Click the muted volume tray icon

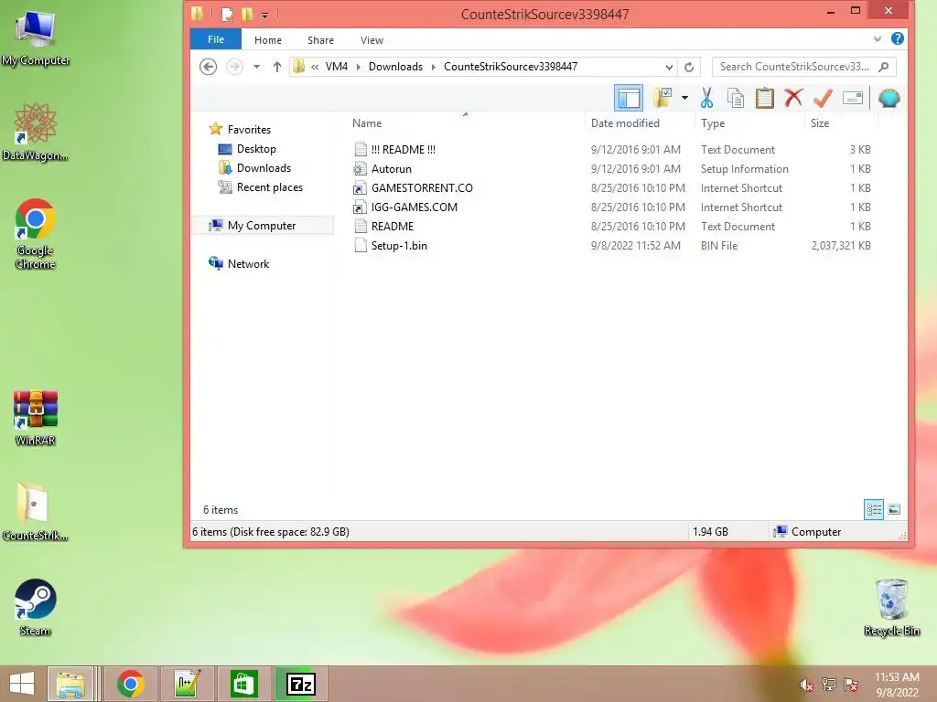(x=806, y=685)
